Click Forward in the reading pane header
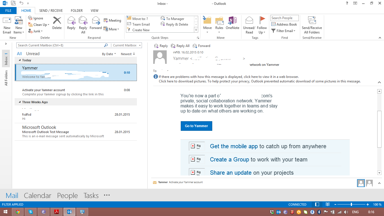This screenshot has width=384, height=216. 202,46
